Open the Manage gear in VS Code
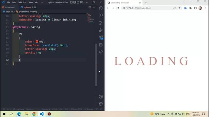The image size is (209, 117). pyautogui.click(x=101, y=104)
